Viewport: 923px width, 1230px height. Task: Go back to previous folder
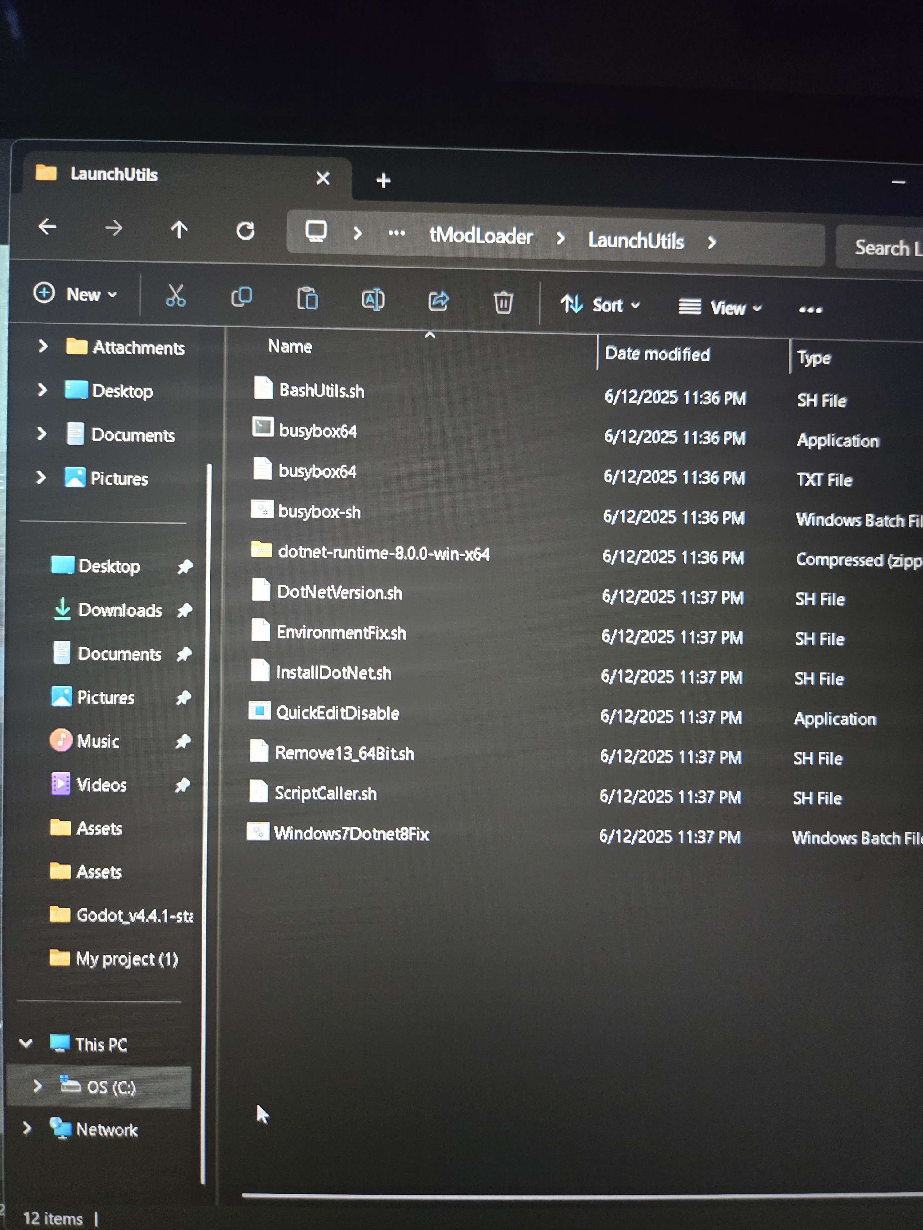click(x=48, y=227)
